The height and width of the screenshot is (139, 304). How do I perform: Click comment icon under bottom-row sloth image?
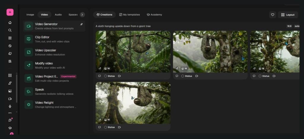coord(99,127)
